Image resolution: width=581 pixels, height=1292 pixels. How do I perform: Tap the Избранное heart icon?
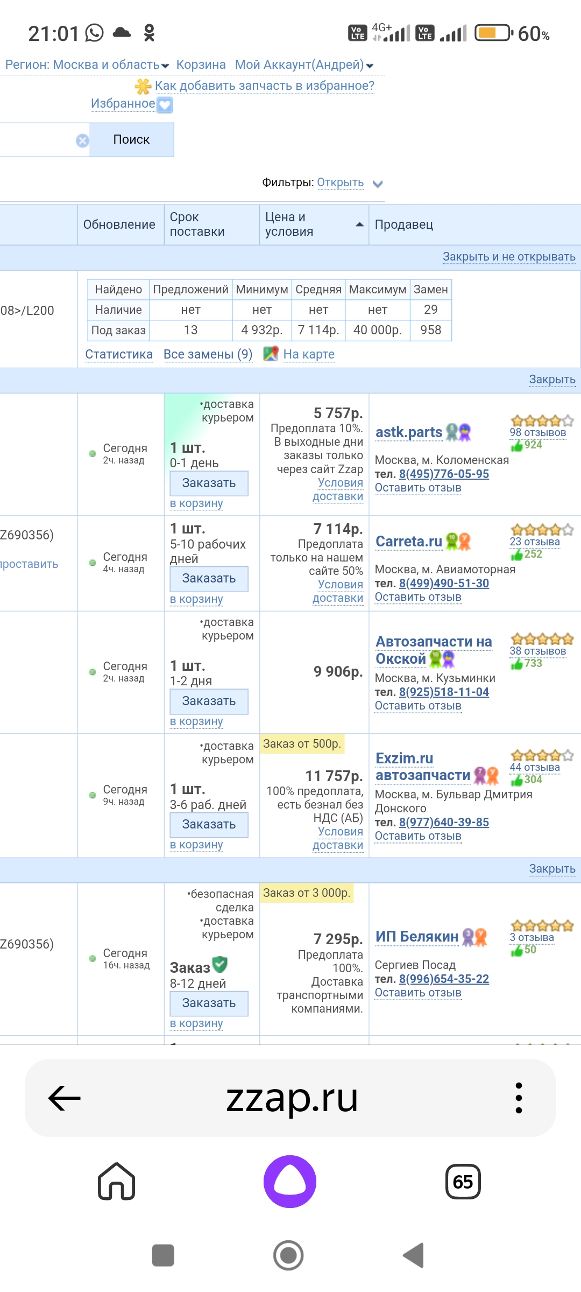(x=165, y=105)
